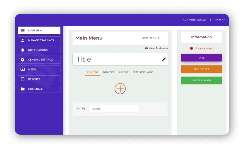Click the purple Save button
The height and width of the screenshot is (149, 244).
[201, 58]
